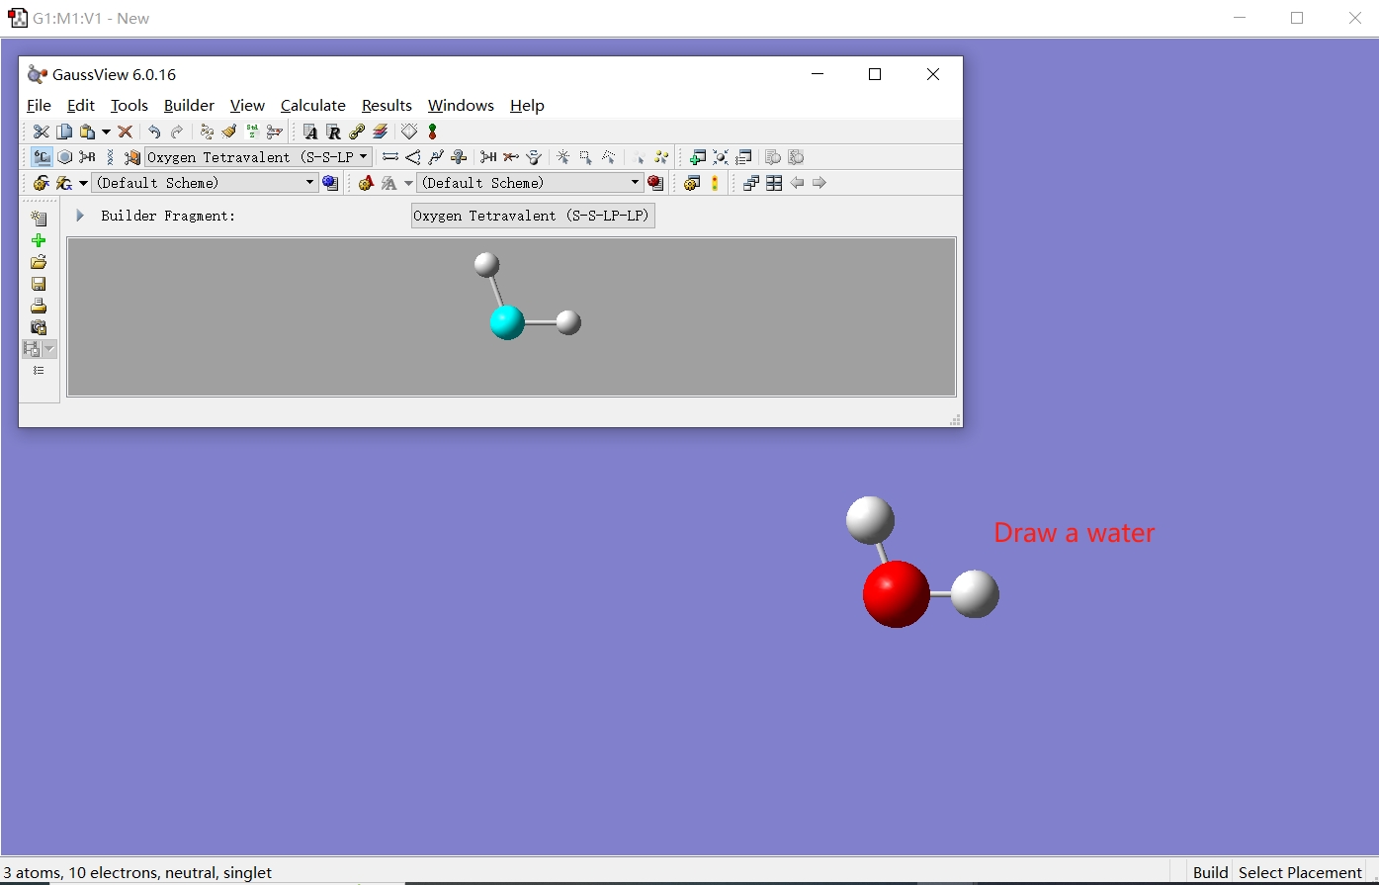Click the Redo arrow icon
1379x885 pixels.
(177, 132)
